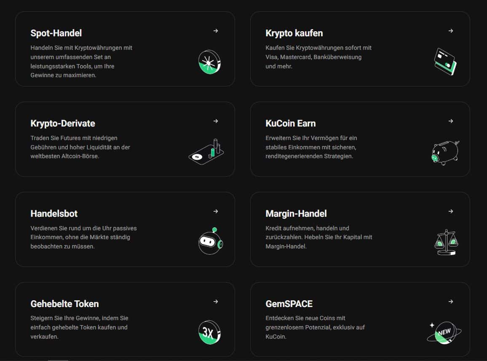Click the Handelsbot description text

83,237
